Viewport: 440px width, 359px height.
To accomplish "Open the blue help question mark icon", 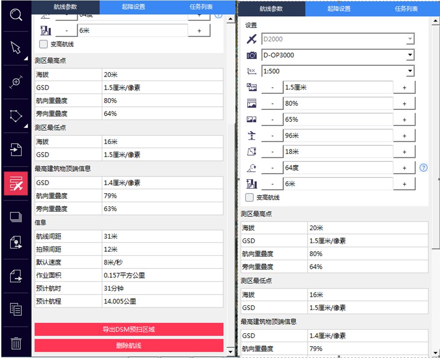I will (x=423, y=168).
